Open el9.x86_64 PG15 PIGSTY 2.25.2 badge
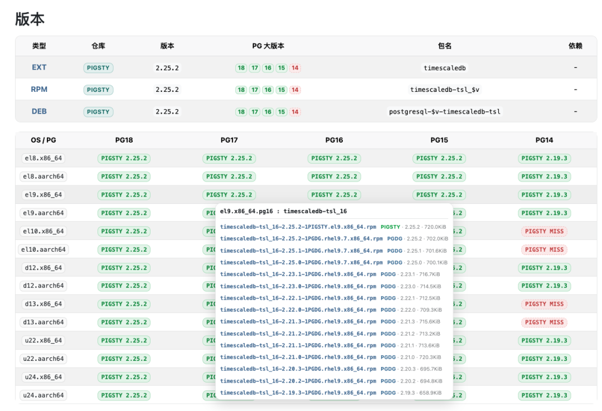Viewport: 602px width, 411px height. (439, 195)
